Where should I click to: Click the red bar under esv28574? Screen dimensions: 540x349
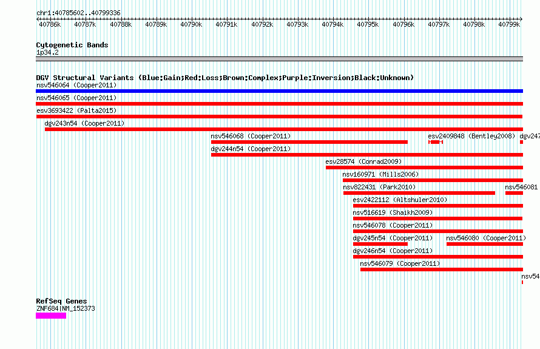[424, 168]
